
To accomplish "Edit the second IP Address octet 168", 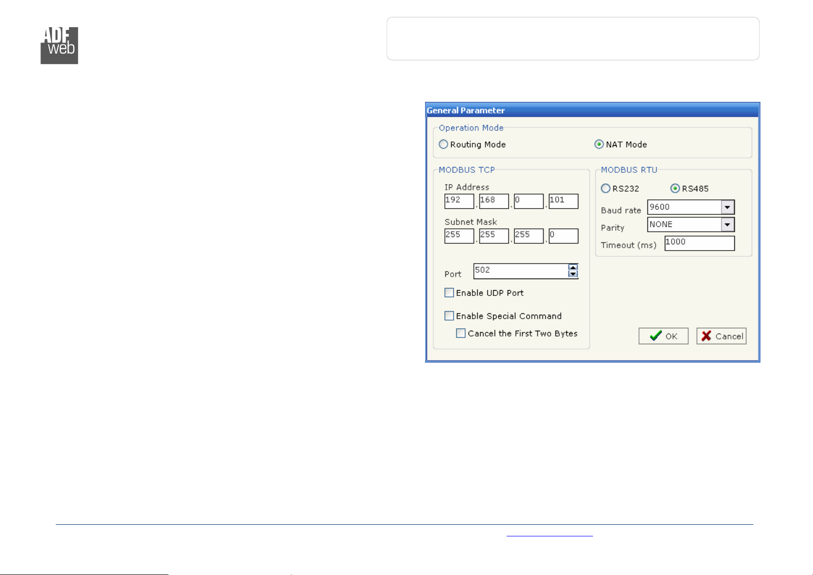I will pos(494,201).
